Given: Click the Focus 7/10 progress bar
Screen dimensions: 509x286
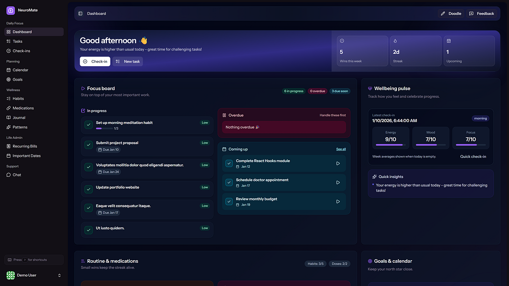Looking at the screenshot, I should point(471,145).
